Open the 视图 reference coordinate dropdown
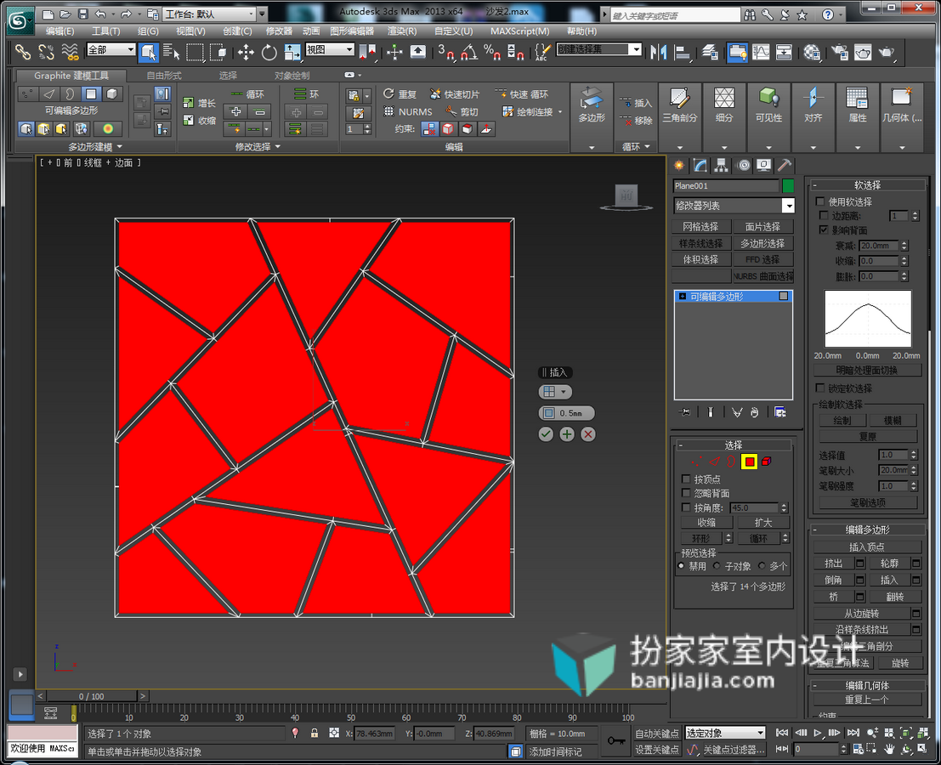 pyautogui.click(x=330, y=50)
